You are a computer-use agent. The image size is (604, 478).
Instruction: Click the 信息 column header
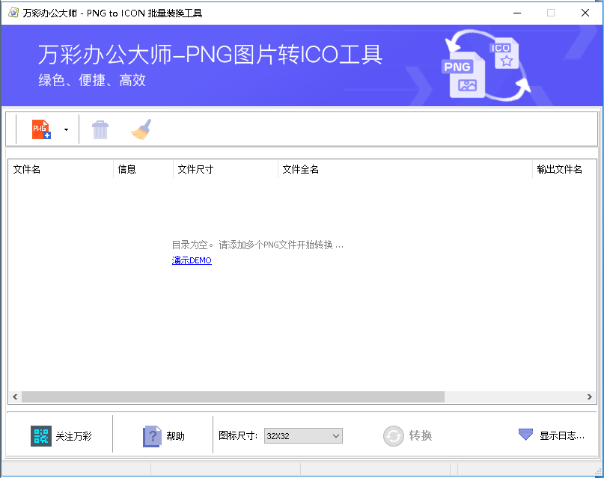click(x=142, y=169)
